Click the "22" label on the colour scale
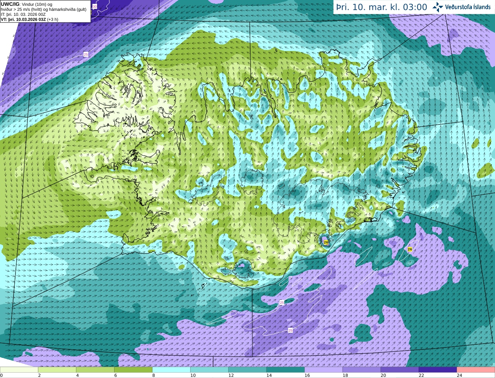The width and height of the screenshot is (495, 378). coord(421,375)
